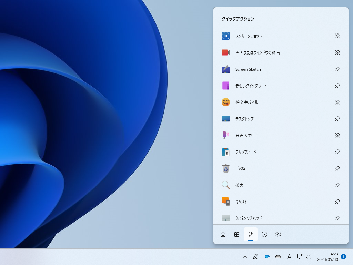
Task: Click the notification count badge
Action: [343, 257]
